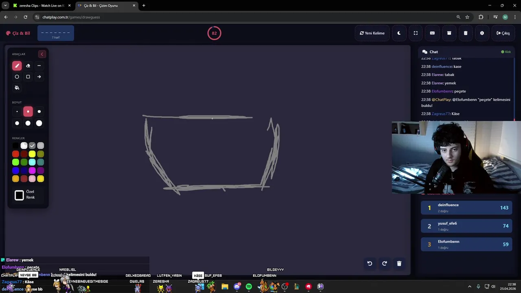Pick the red color swatch

15,154
